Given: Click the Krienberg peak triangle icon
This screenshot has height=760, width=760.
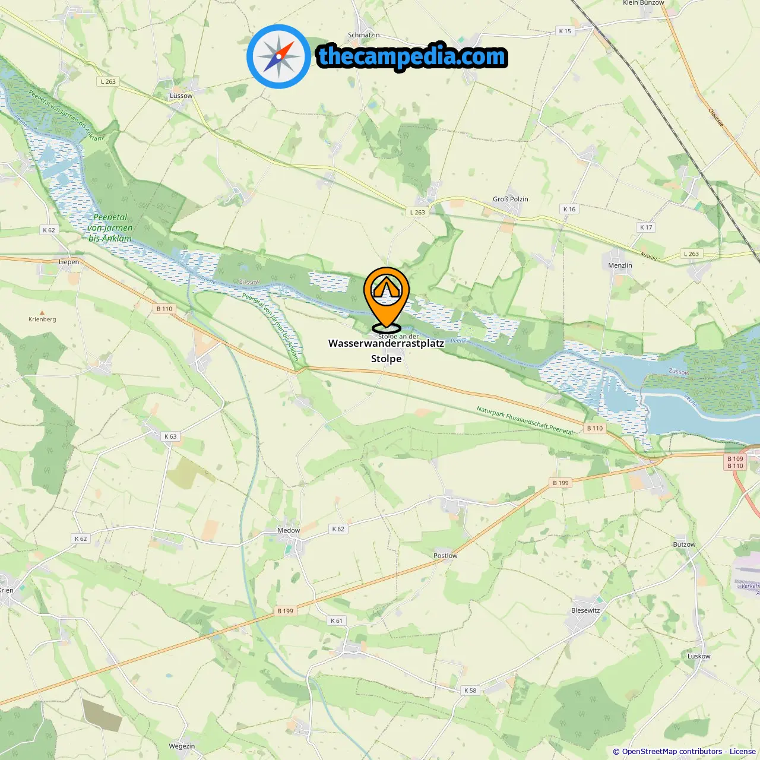Looking at the screenshot, I should pos(42,312).
